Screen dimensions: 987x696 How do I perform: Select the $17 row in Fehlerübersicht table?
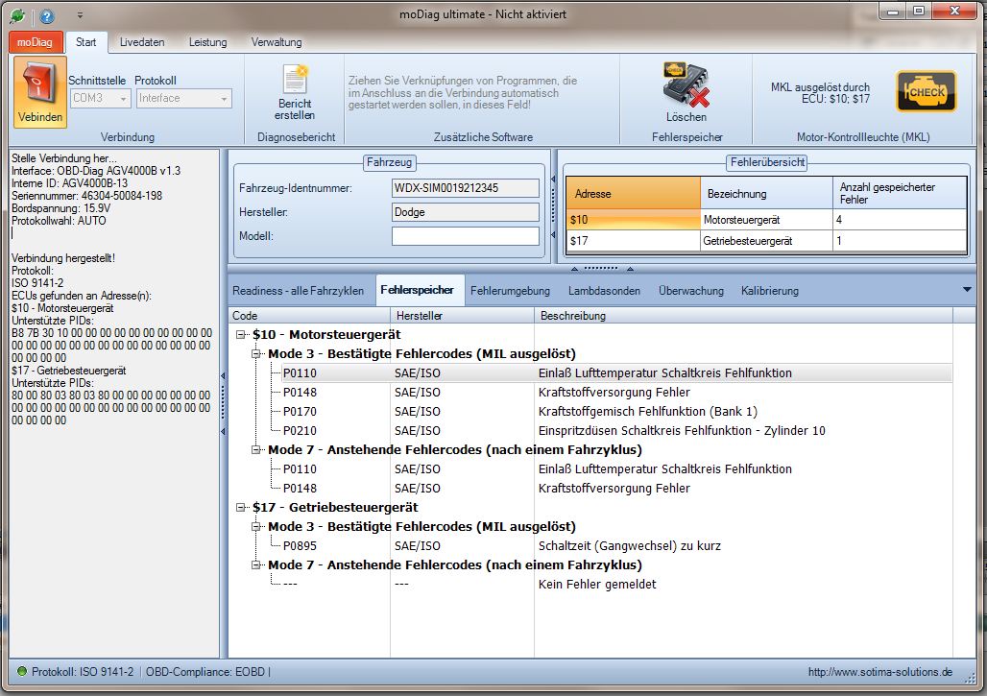(x=632, y=242)
